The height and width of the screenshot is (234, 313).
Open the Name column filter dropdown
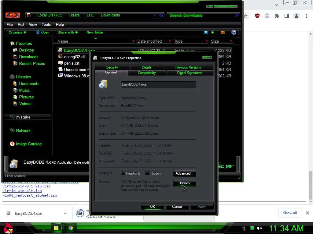(x=133, y=41)
